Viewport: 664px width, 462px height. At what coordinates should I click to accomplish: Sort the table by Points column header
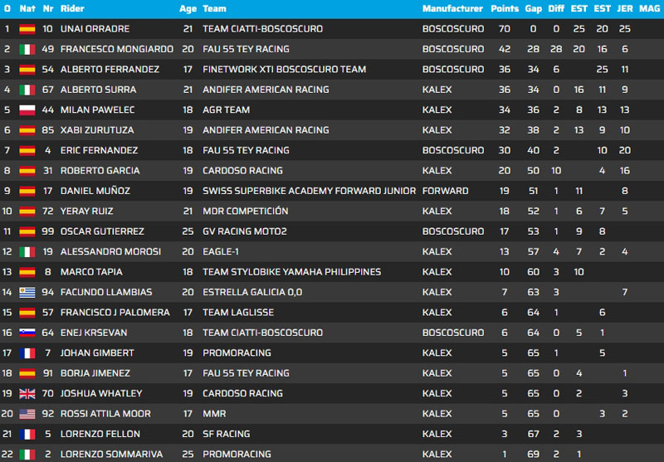coord(505,9)
